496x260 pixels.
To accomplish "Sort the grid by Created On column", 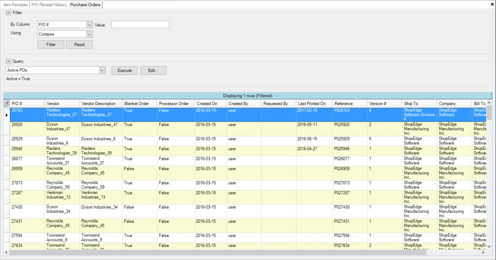I will [x=210, y=103].
